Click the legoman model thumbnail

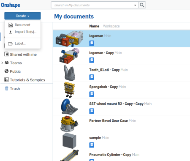[69, 38]
